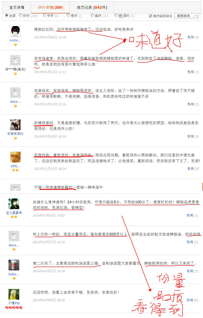The image size is (203, 318).
Task: Select the 好评 (268) radio button
Action: (20, 15)
